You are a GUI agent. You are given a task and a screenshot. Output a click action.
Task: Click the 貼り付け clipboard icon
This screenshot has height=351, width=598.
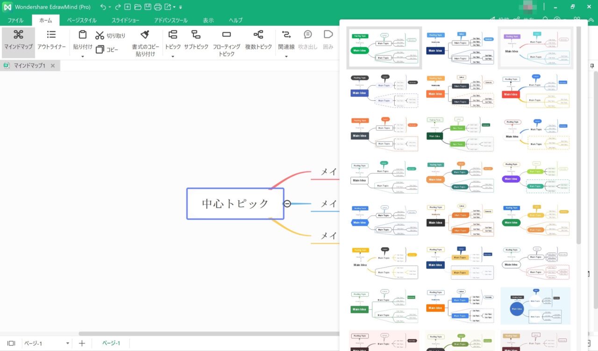click(83, 35)
